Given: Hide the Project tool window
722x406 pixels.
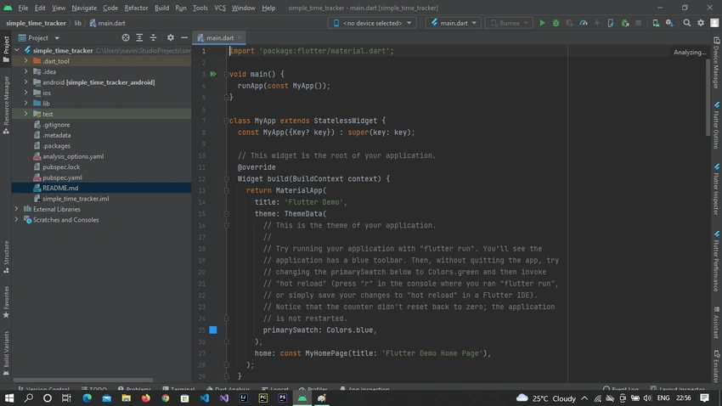Looking at the screenshot, I should tap(184, 37).
